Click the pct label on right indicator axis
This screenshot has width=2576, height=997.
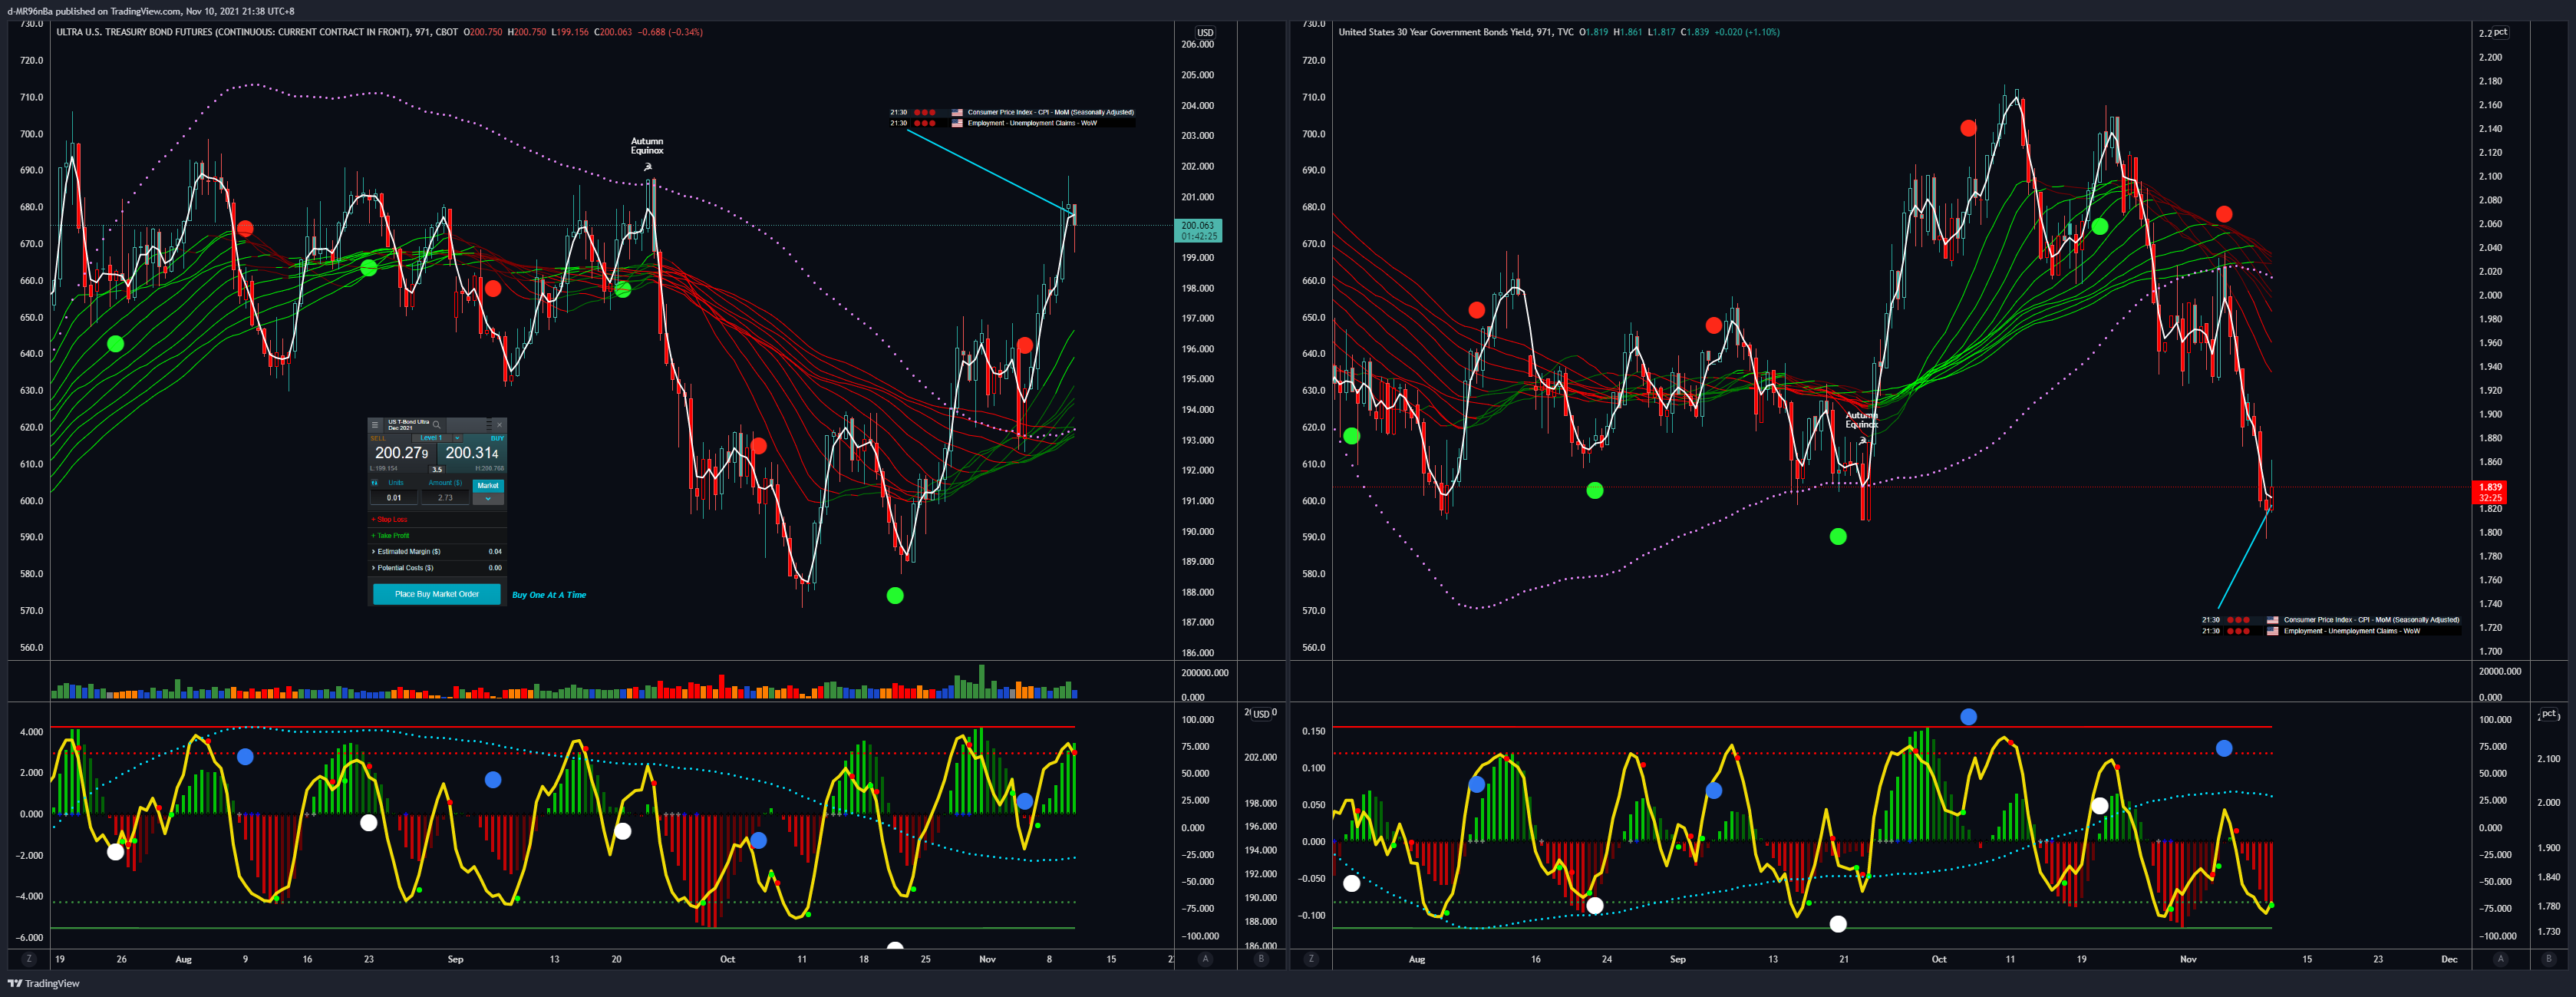(x=2548, y=714)
